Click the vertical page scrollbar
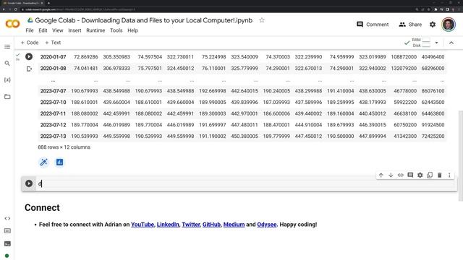The width and height of the screenshot is (463, 260). pos(460,156)
